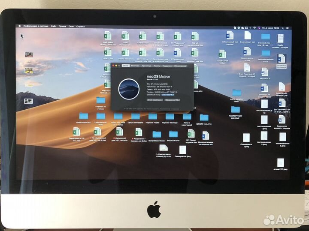Click the Skype menu bar icon
Viewport: 309px width, 231px height.
(x=235, y=28)
